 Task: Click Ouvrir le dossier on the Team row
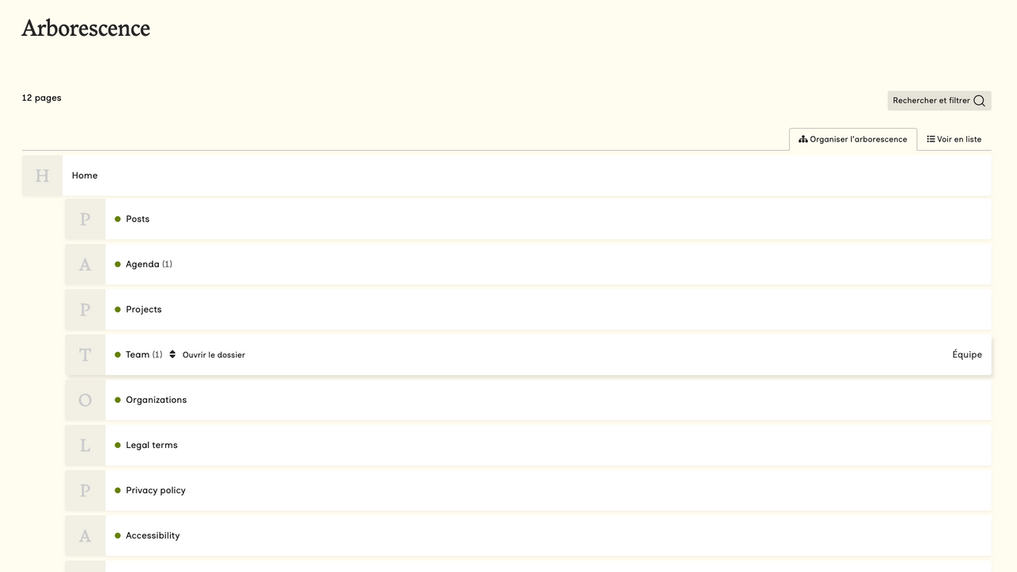click(x=214, y=355)
